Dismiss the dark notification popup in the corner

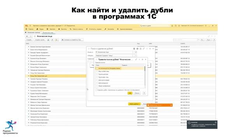pos(216,122)
